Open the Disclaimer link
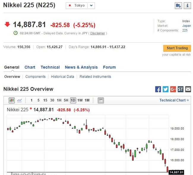 click(98, 33)
